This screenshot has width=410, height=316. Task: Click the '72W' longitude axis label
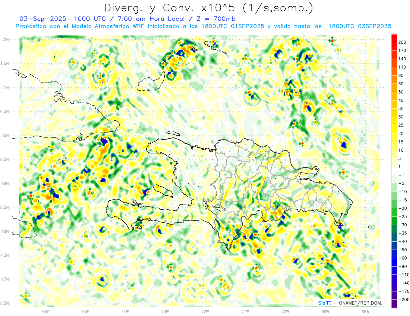click(205, 311)
